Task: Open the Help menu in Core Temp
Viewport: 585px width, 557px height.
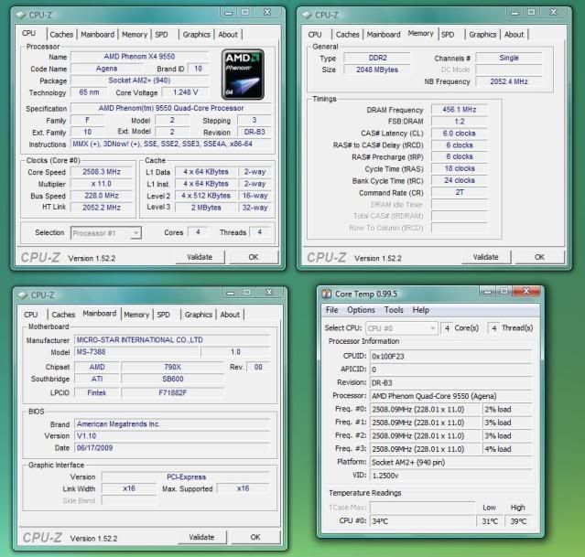Action: (420, 310)
